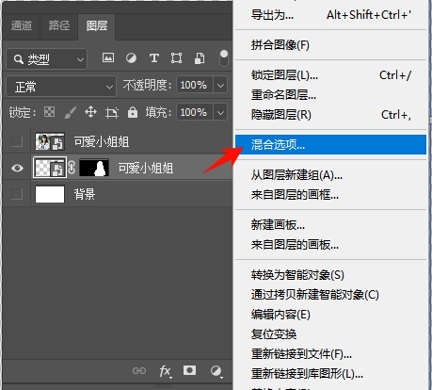Switch to the 图层 layers tab
Viewport: 432px width, 390px height.
[97, 25]
